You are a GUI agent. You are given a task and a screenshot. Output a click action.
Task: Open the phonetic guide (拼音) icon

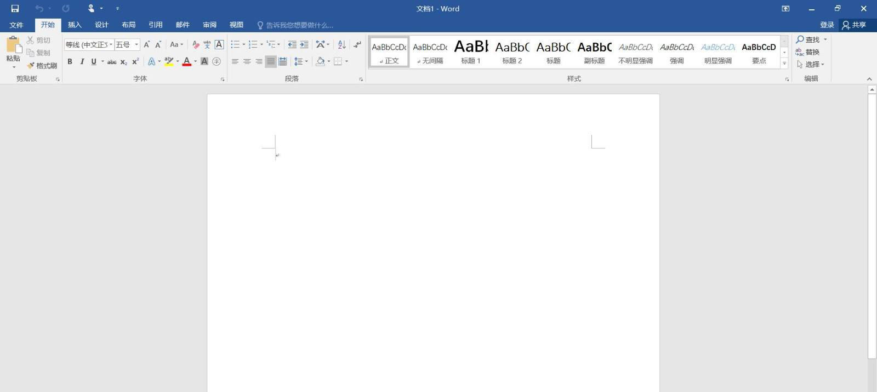[207, 44]
